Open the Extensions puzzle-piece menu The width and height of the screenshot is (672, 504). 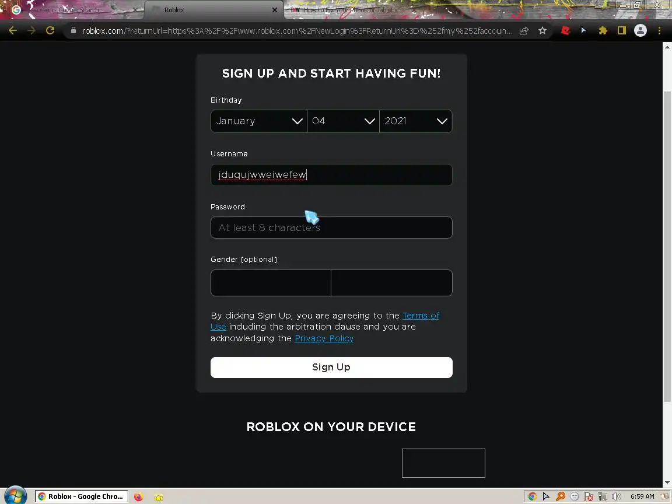pyautogui.click(x=603, y=30)
